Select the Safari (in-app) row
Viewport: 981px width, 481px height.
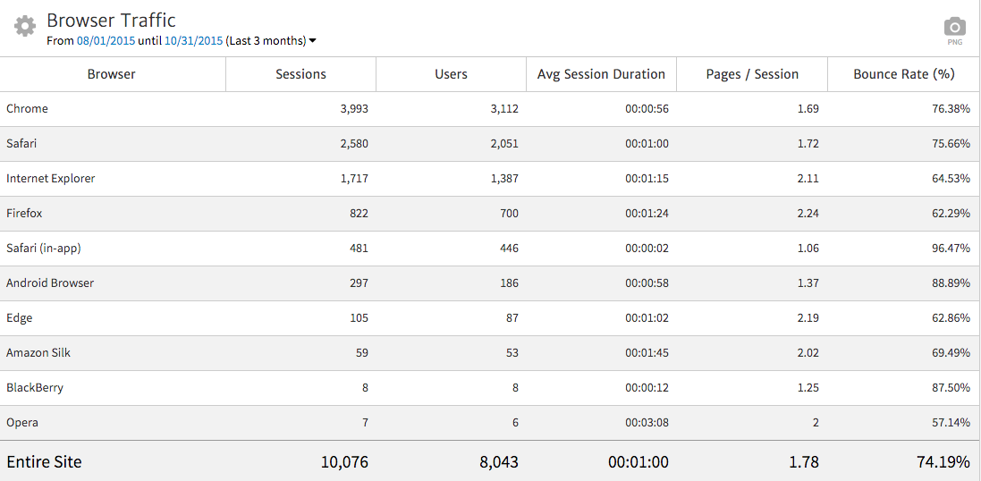[44, 249]
